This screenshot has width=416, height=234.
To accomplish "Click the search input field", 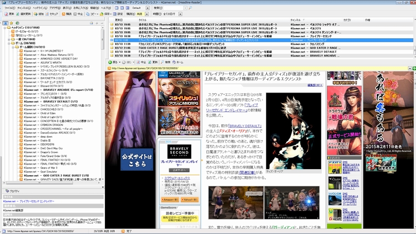I will (174, 8).
